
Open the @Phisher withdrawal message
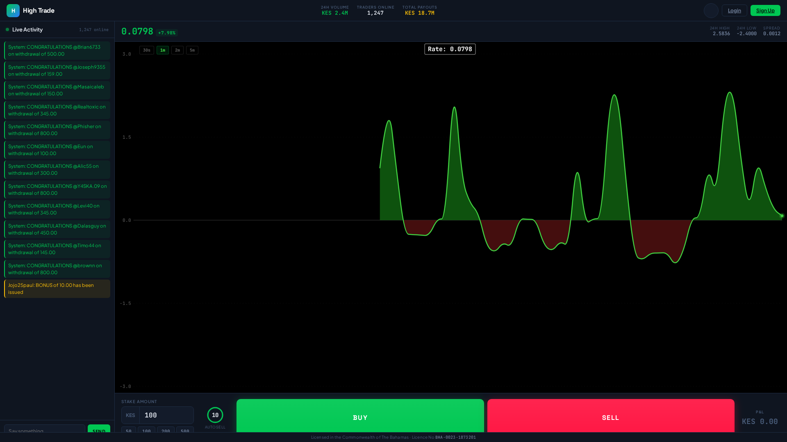tap(57, 130)
